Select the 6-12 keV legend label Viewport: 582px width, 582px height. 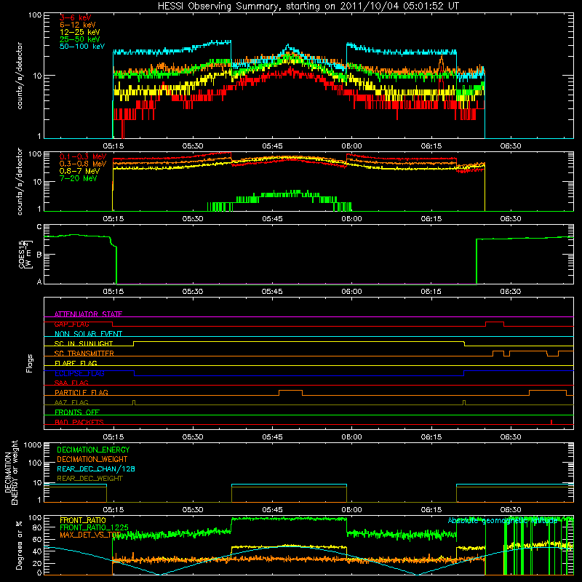pyautogui.click(x=78, y=25)
